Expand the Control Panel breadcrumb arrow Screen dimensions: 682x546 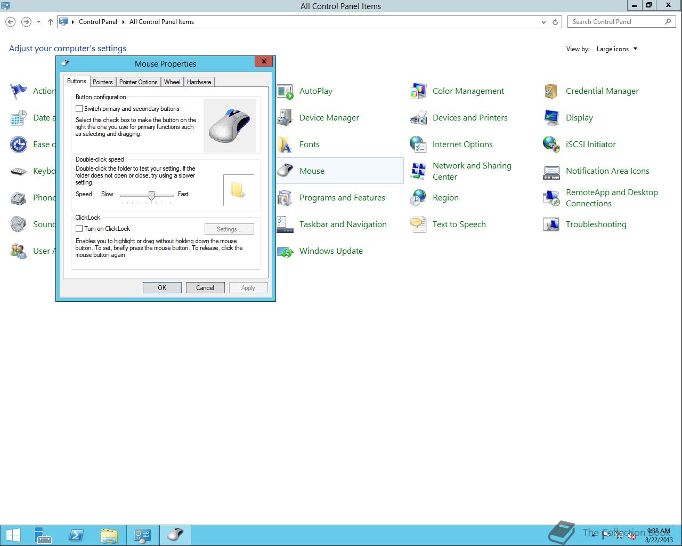(123, 22)
